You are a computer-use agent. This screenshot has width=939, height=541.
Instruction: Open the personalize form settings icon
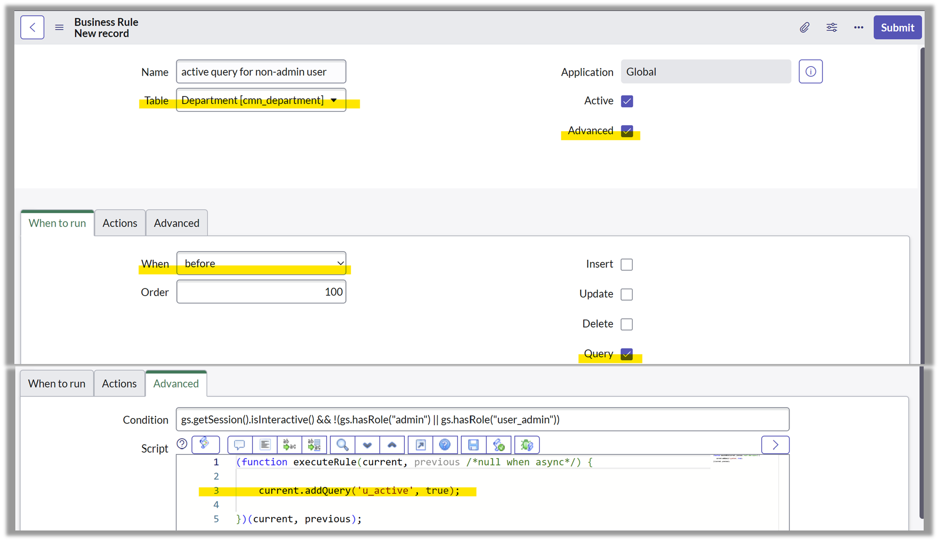[832, 28]
